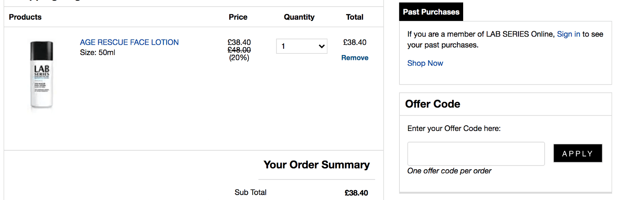
Task: Click the Your Order Summary heading
Action: (317, 165)
